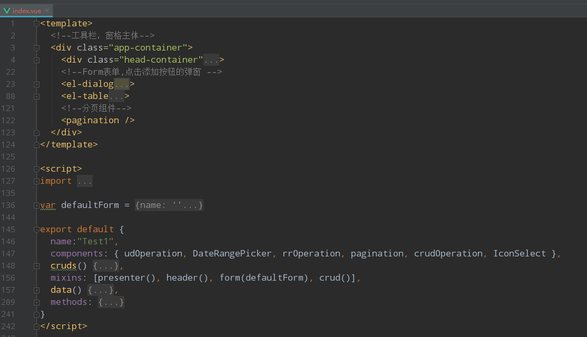Viewport: 587px width, 337px height.
Task: Click 'presenter()' in mixins array
Action: click(x=126, y=278)
